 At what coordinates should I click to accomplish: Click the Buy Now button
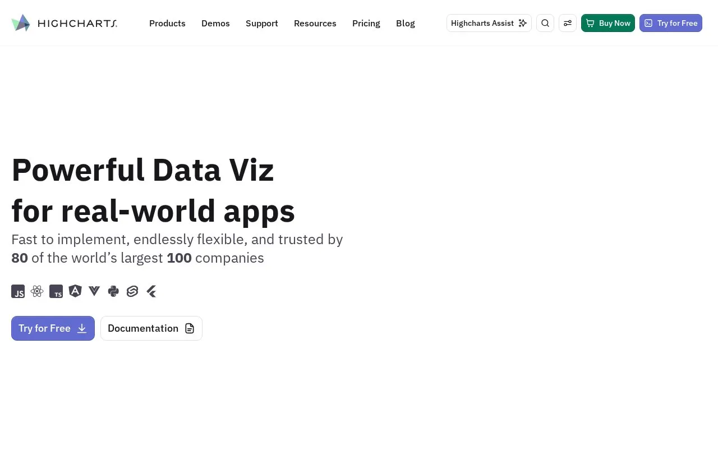pos(608,23)
